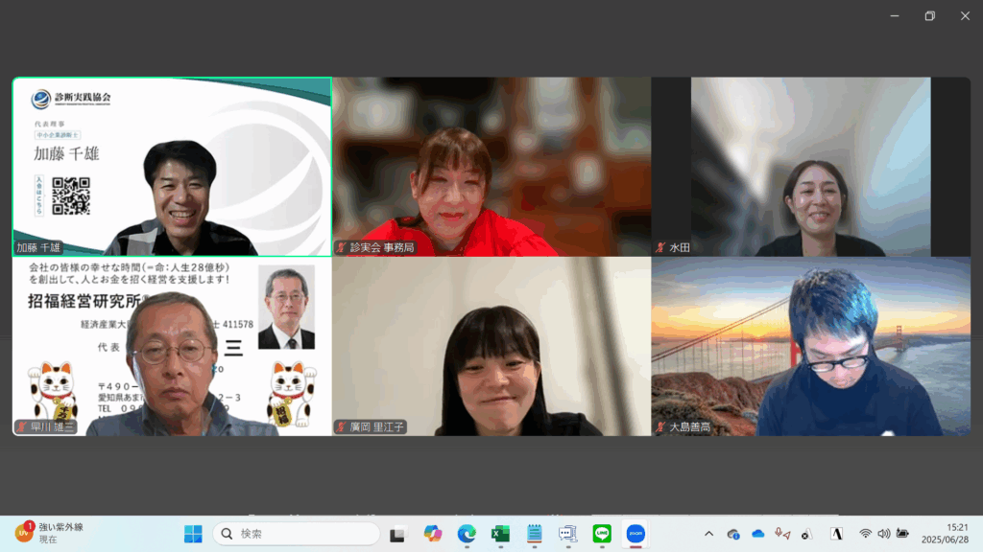Screen dimensions: 983x552
Task: Open Microsoft Edge from the taskbar
Action: tap(467, 534)
